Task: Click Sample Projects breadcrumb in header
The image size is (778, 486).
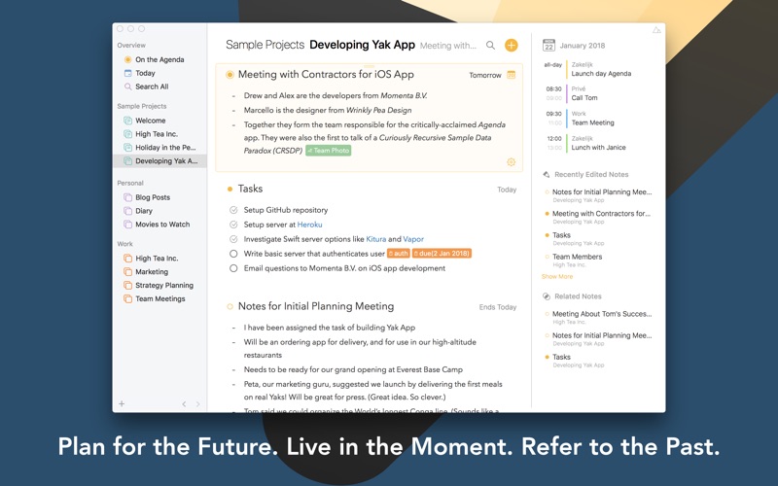Action: 265,45
